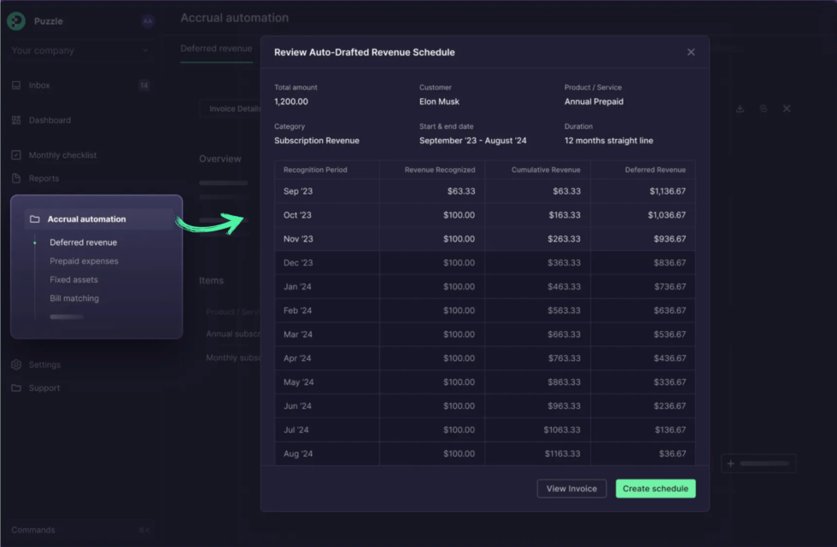The width and height of the screenshot is (837, 547).
Task: Click the progress bar under Bill matching
Action: (66, 317)
